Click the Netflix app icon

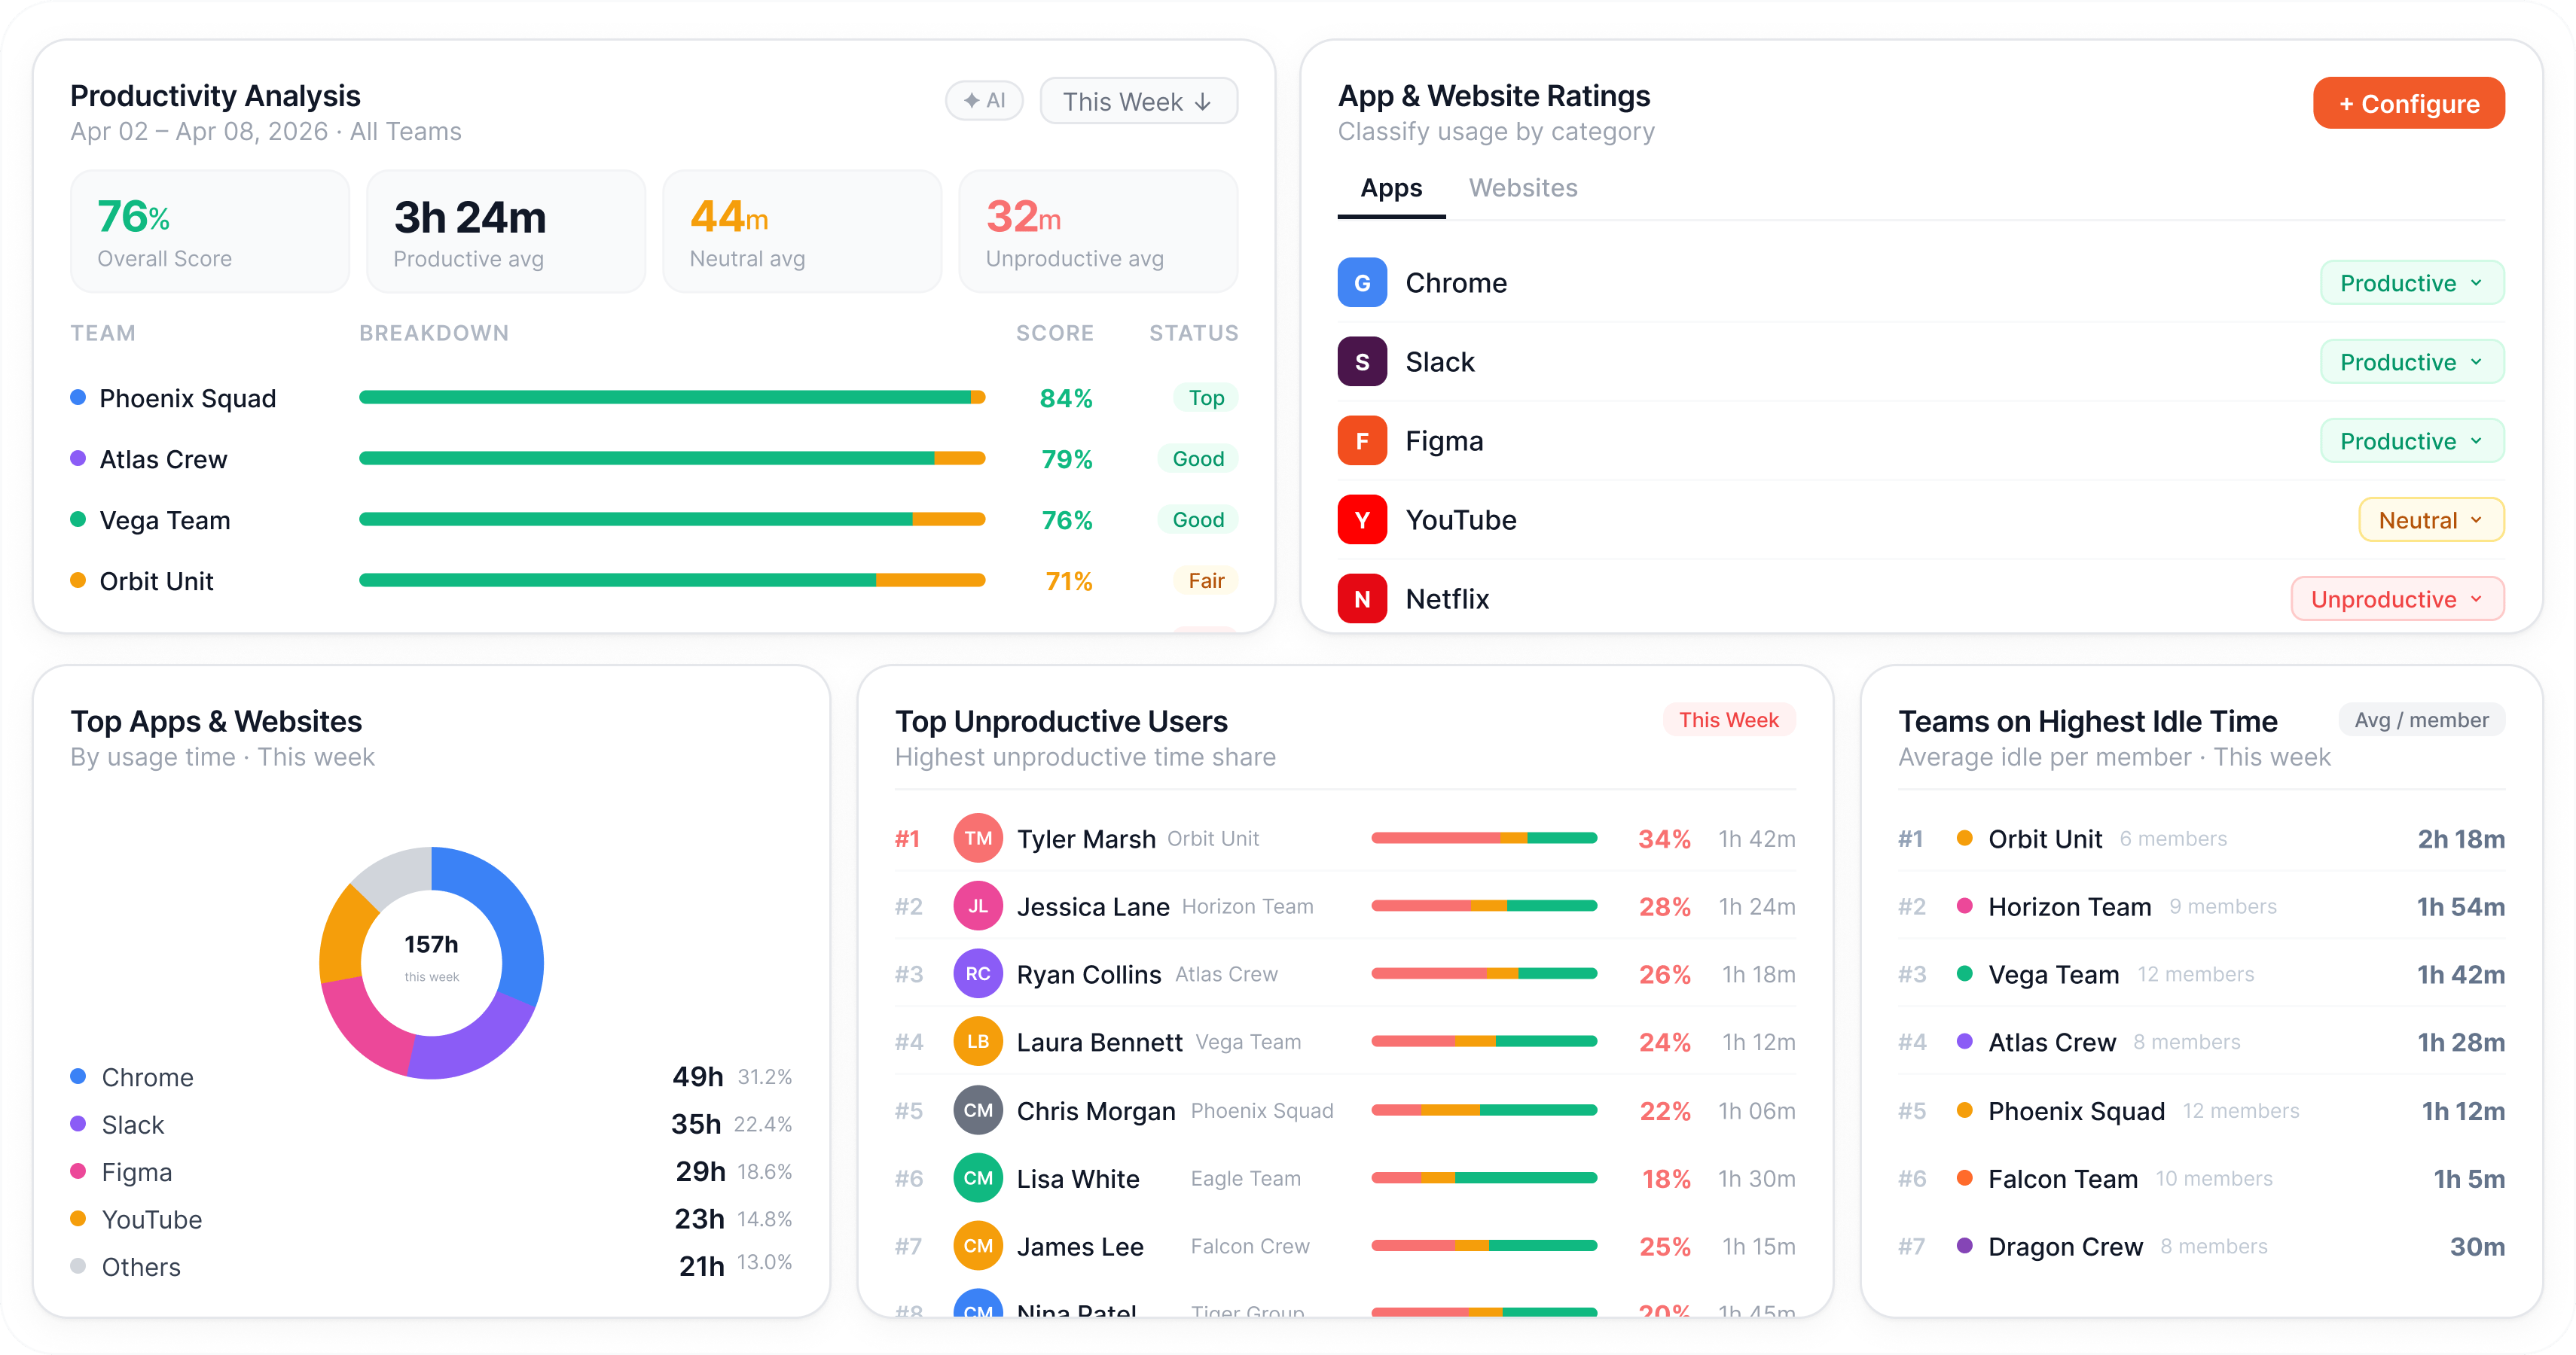[x=1361, y=598]
